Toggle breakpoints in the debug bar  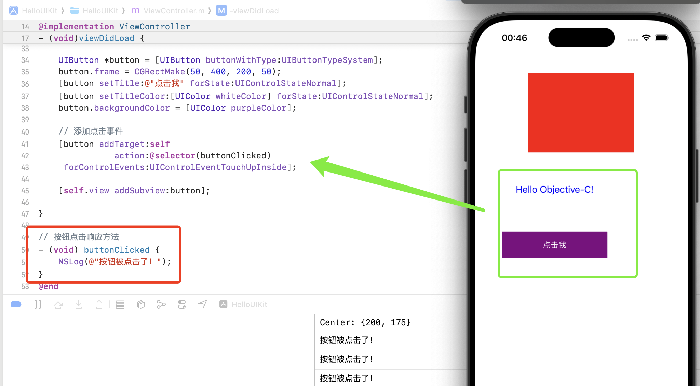tap(16, 304)
